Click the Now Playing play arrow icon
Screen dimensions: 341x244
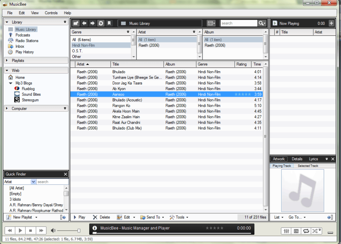click(275, 23)
